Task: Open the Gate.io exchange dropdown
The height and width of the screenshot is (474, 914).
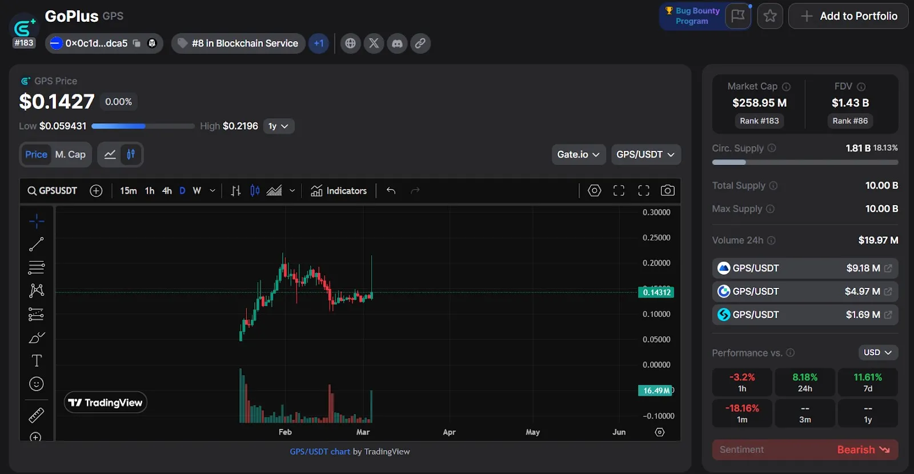Action: [578, 155]
